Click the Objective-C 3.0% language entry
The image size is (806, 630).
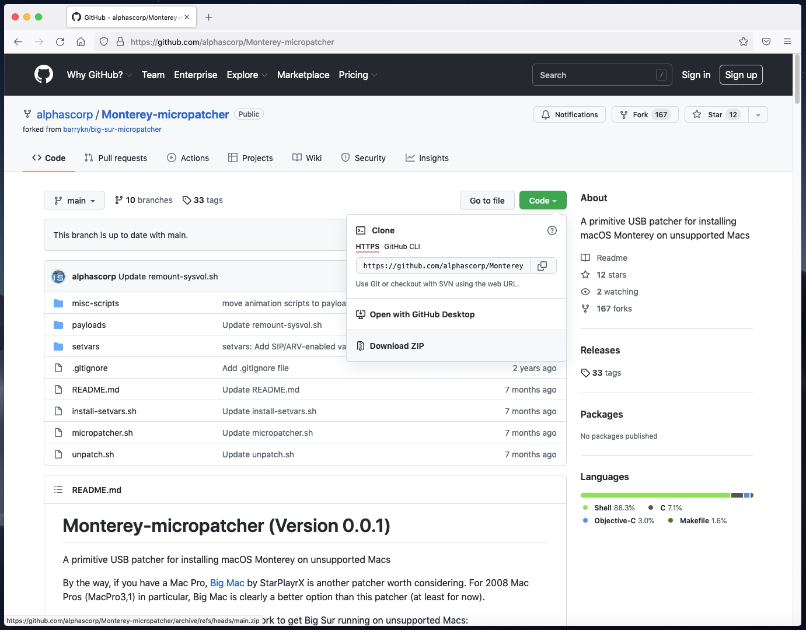coord(619,521)
